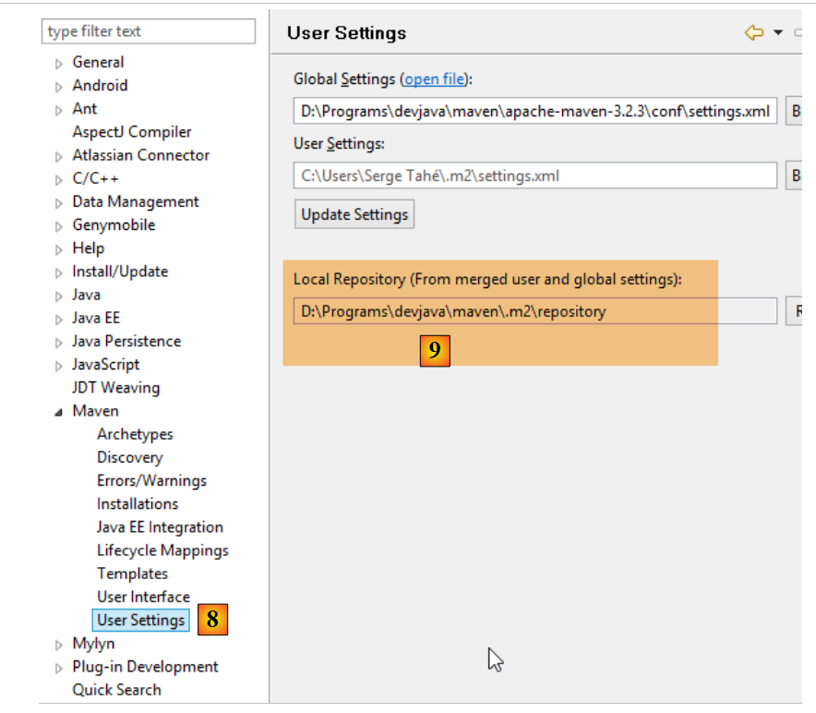Select Archetypes under Maven
Screen dimensions: 816x713
(x=135, y=434)
